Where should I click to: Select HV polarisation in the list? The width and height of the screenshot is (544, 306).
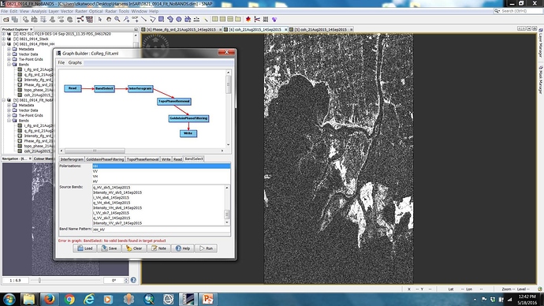pos(162,181)
